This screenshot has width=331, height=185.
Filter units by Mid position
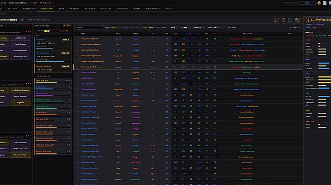158,28
